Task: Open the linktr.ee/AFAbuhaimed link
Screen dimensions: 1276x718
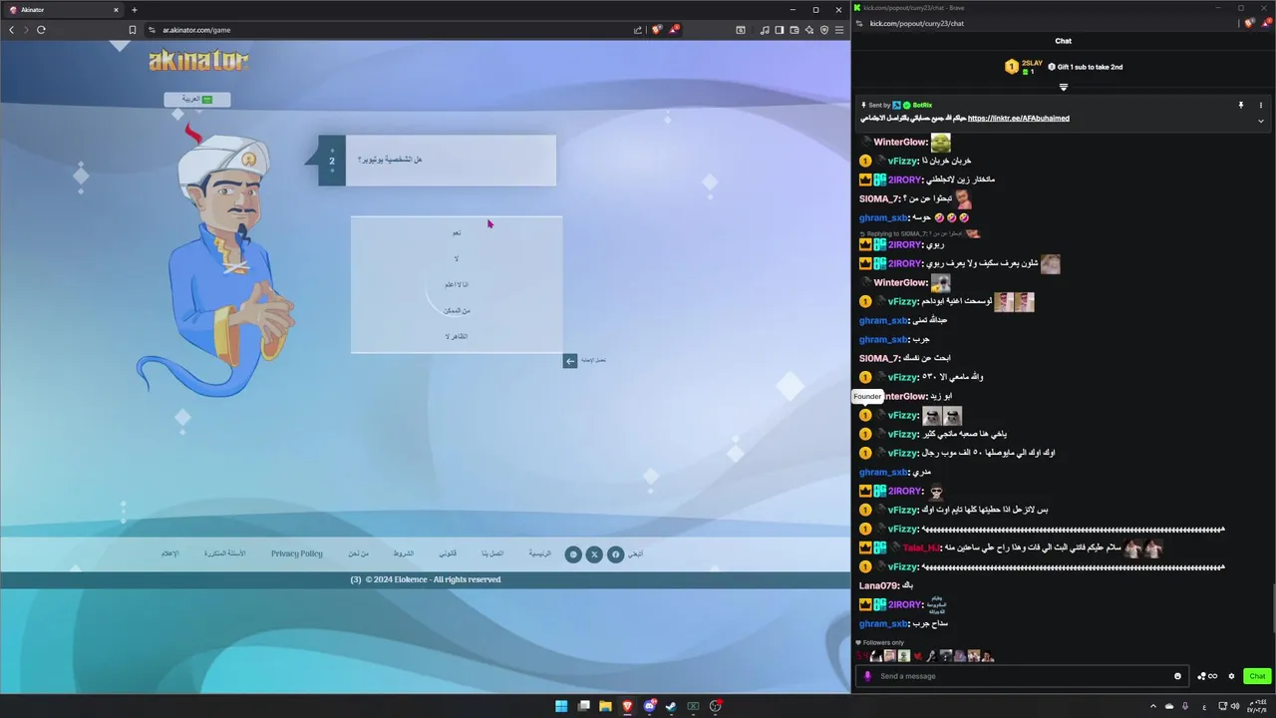Action: point(1018,118)
